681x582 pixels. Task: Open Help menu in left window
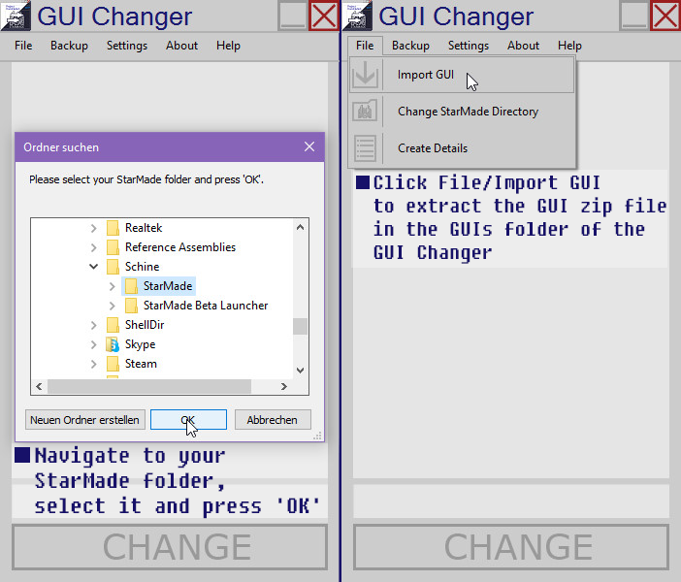(x=228, y=46)
